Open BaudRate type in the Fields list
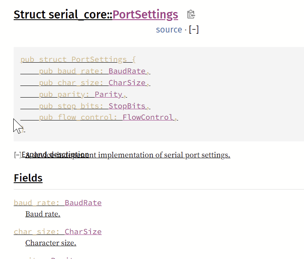The image size is (304, 259). pyautogui.click(x=83, y=203)
